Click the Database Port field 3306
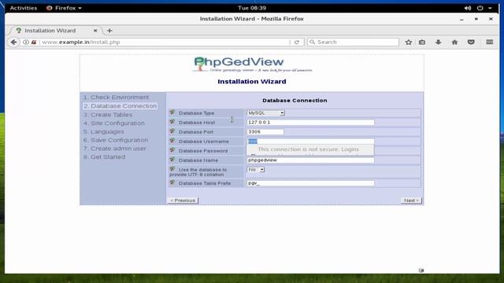This screenshot has width=504, height=283. pyautogui.click(x=265, y=131)
